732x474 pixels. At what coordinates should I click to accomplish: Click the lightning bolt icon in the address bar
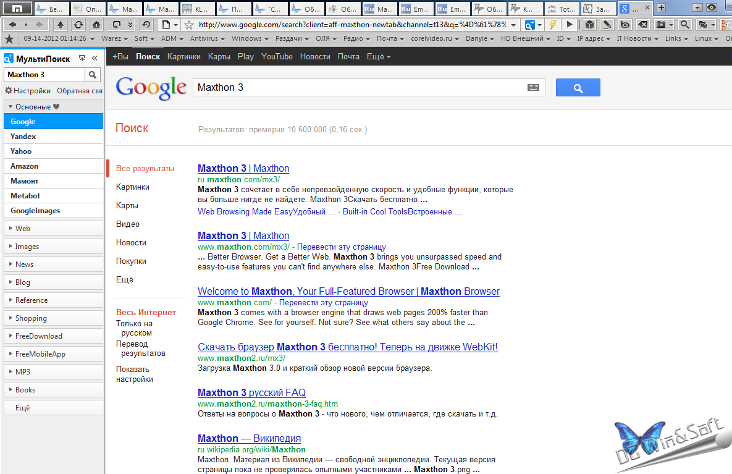click(x=553, y=25)
